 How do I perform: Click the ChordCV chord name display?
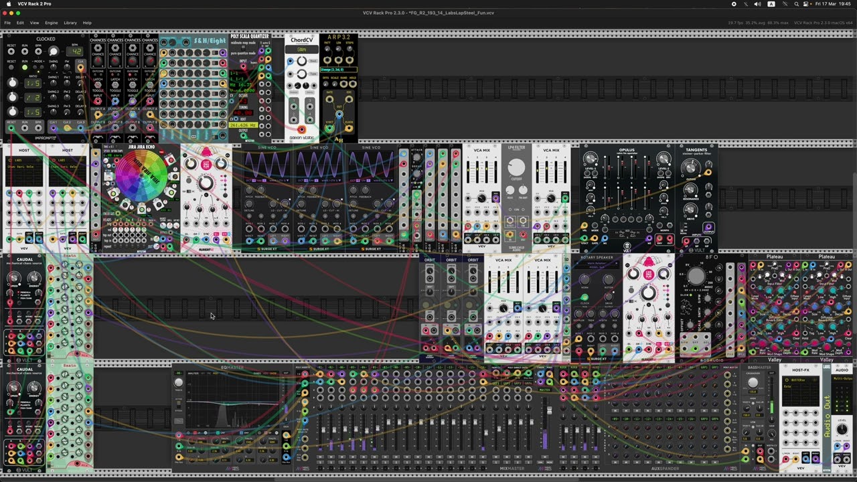pyautogui.click(x=302, y=50)
